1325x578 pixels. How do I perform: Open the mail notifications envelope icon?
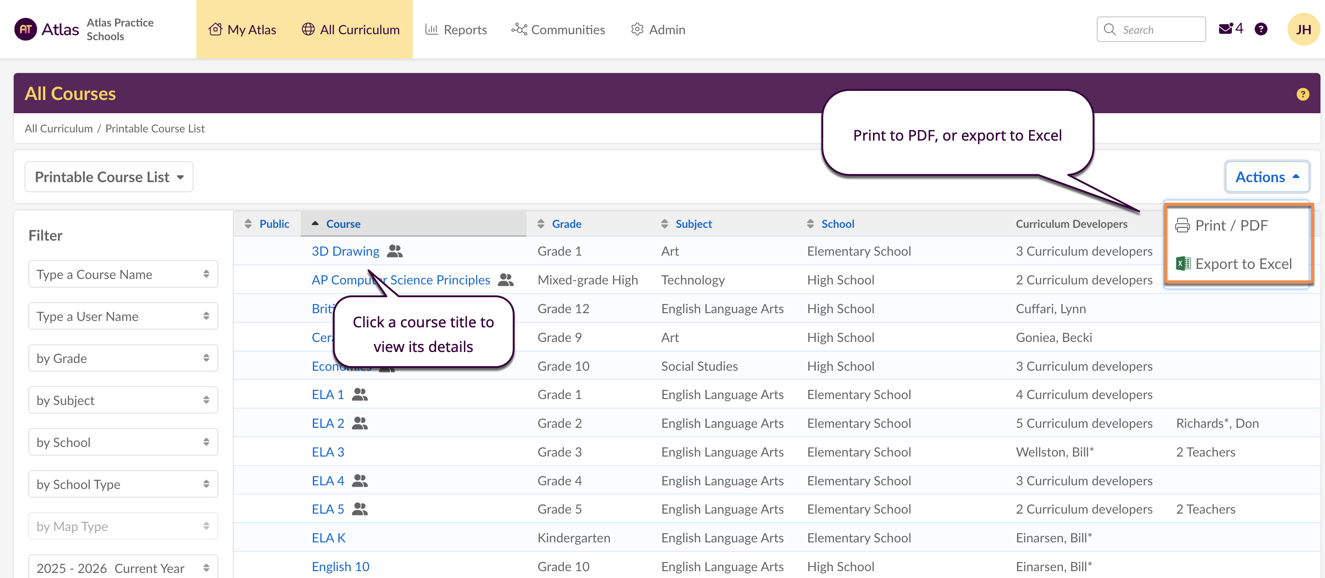[1225, 29]
